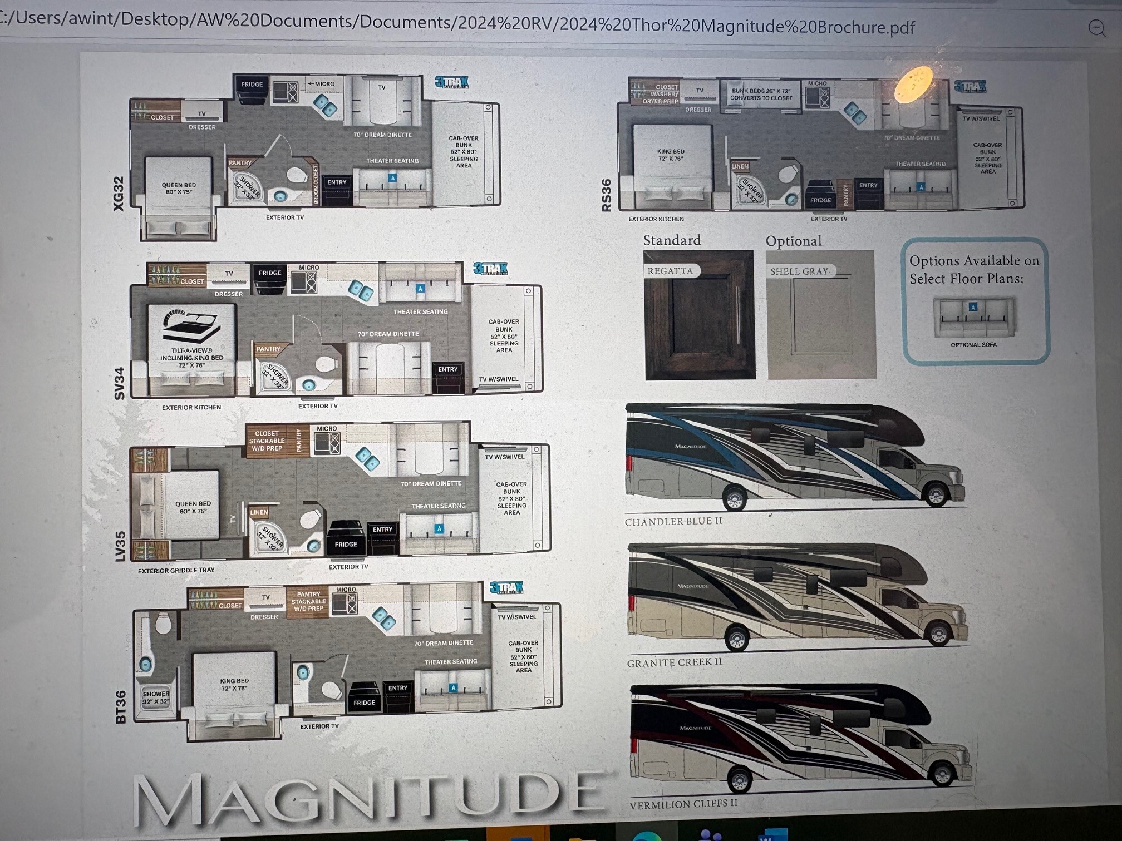Click the 3TRAX logo beside XG32 plan
Viewport: 1122px width, 841px height.
click(x=451, y=82)
